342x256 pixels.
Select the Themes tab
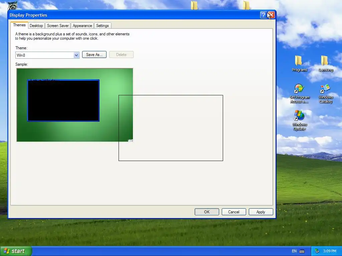(19, 25)
